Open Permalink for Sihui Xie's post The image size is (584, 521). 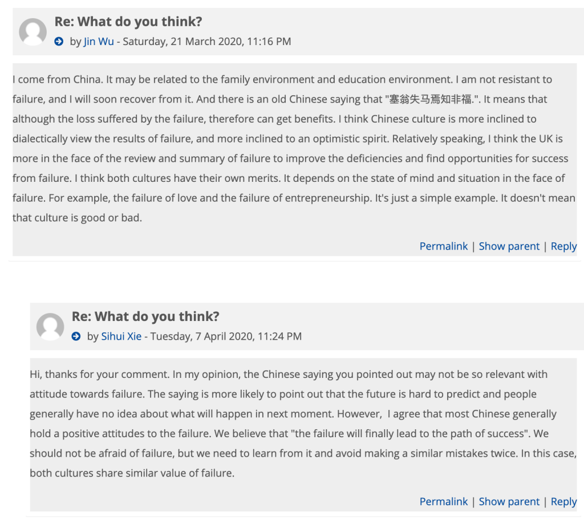[443, 502]
